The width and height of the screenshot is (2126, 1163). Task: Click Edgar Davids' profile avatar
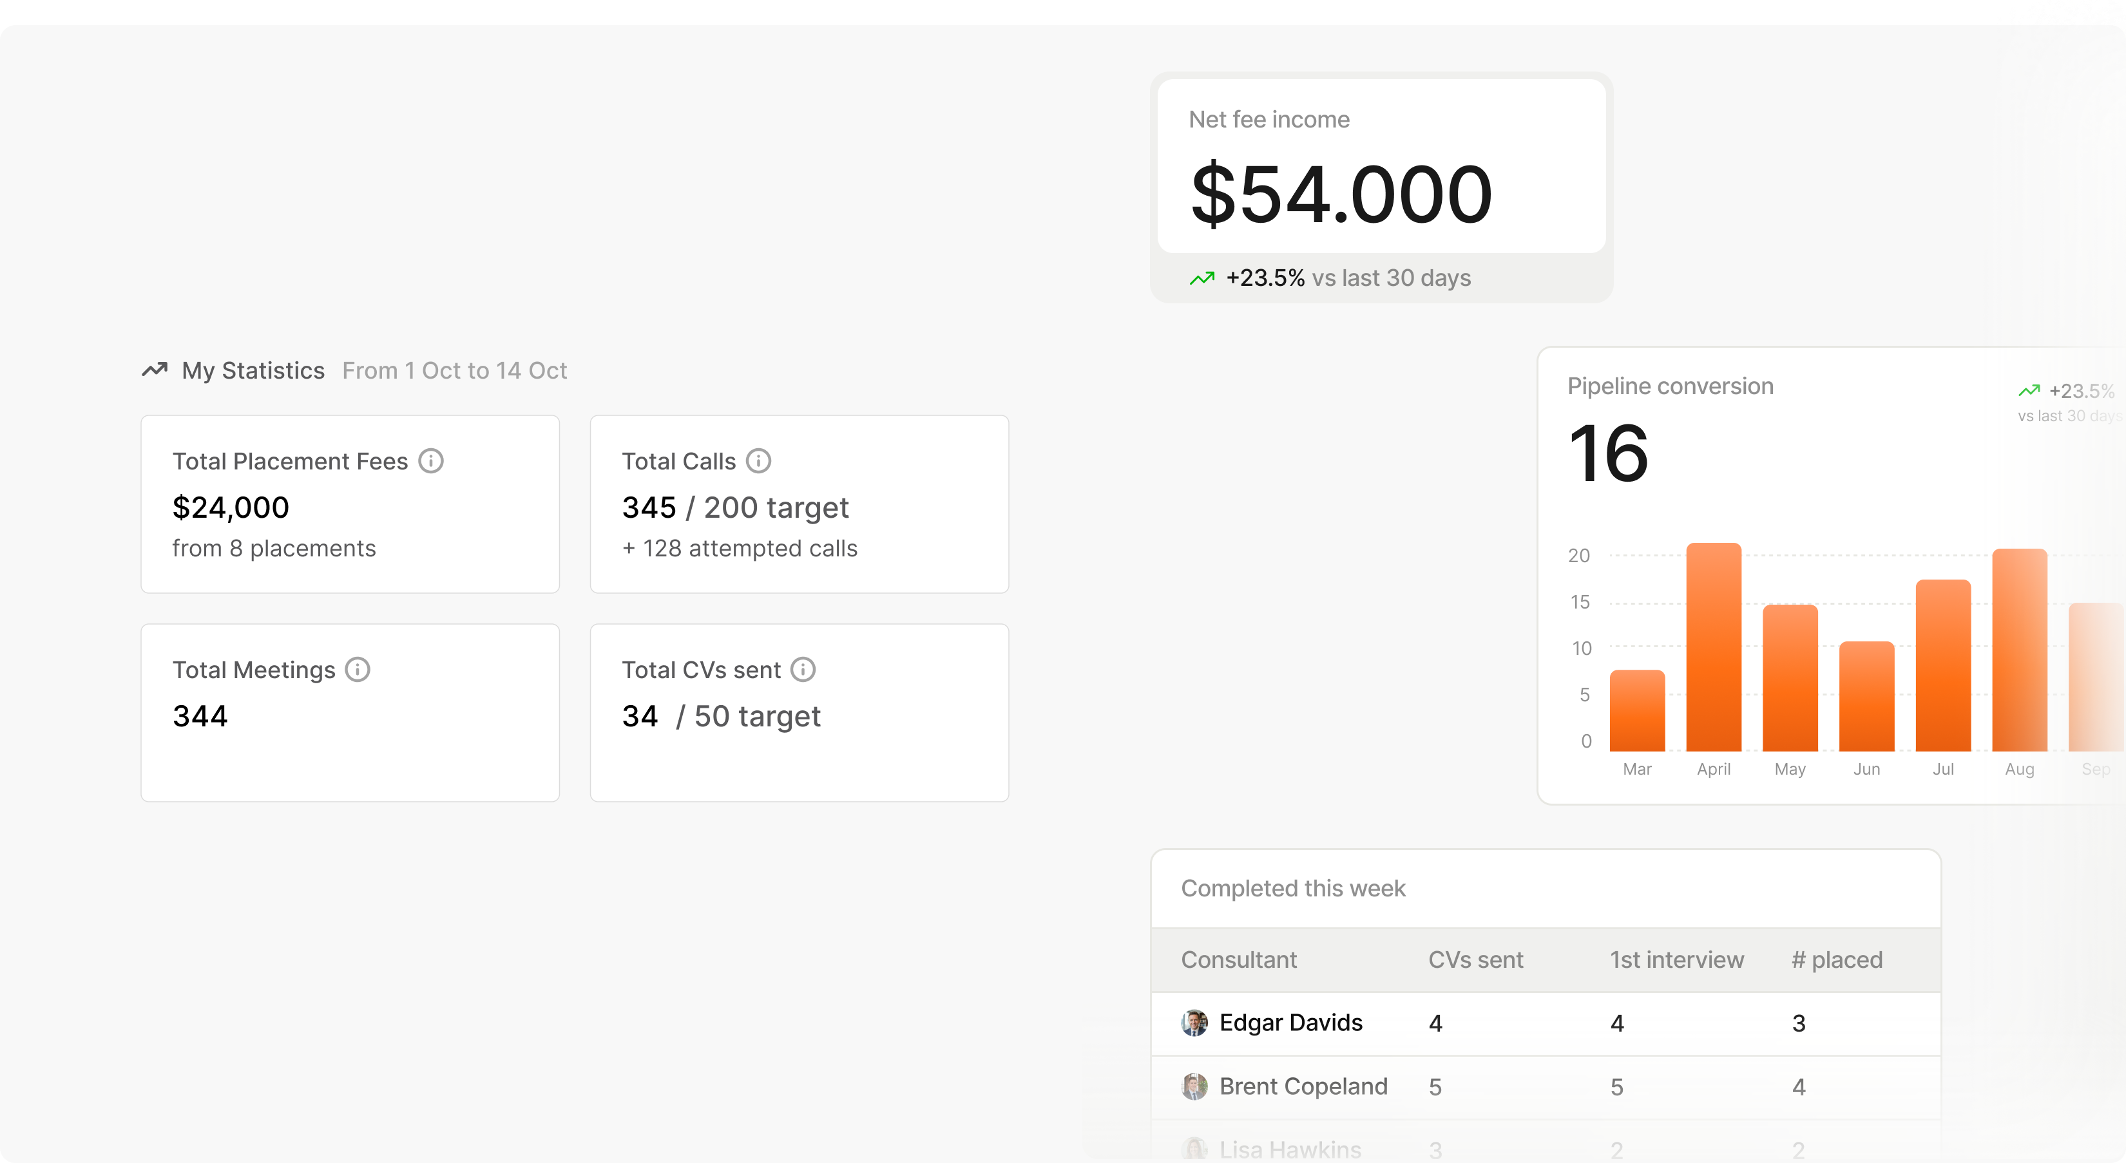point(1195,1022)
